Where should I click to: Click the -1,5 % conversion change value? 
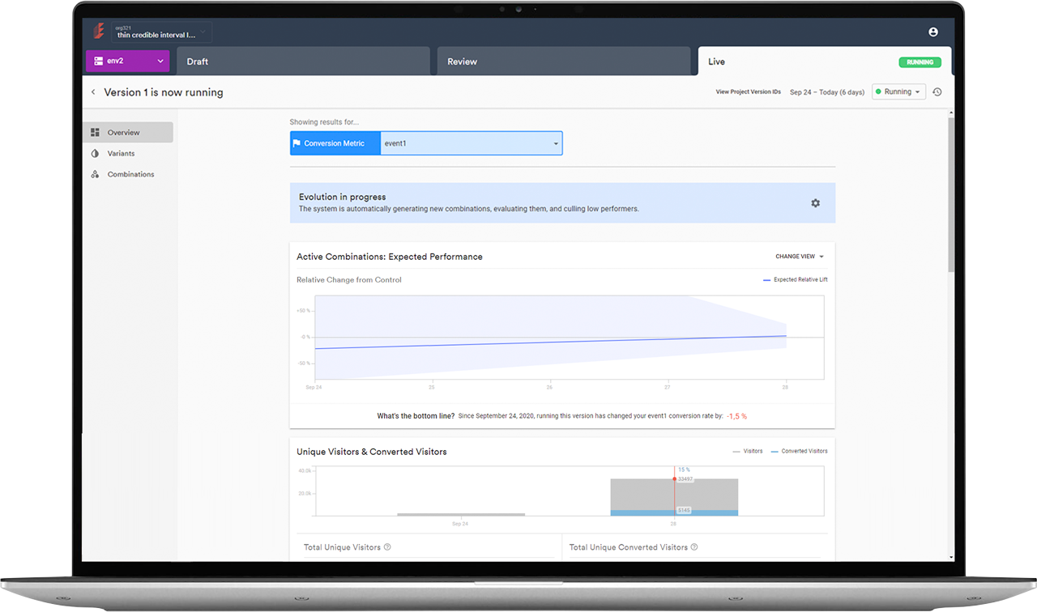[x=736, y=416]
